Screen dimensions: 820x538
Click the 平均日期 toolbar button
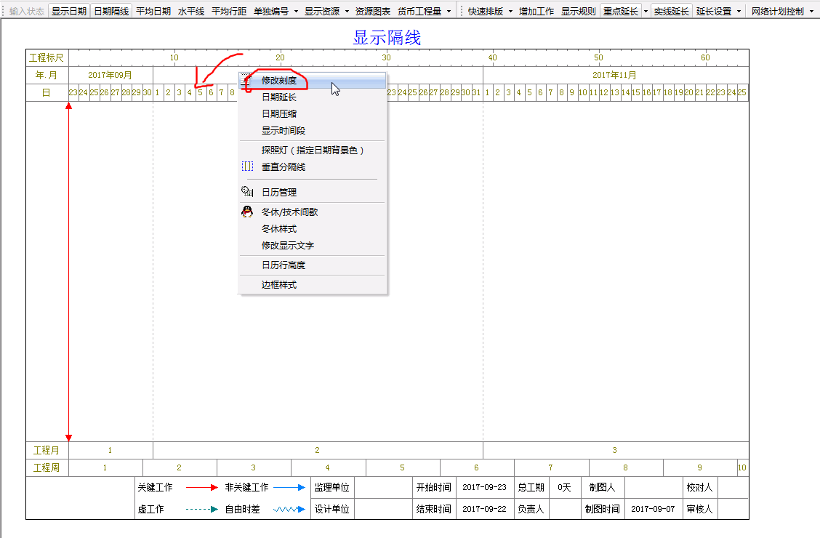[x=153, y=12]
